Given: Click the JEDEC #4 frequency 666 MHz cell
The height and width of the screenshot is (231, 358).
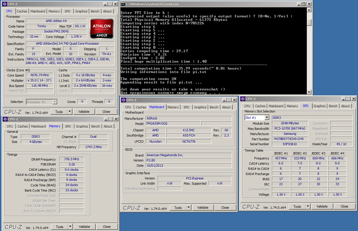Looking at the screenshot, I should [x=337, y=158].
